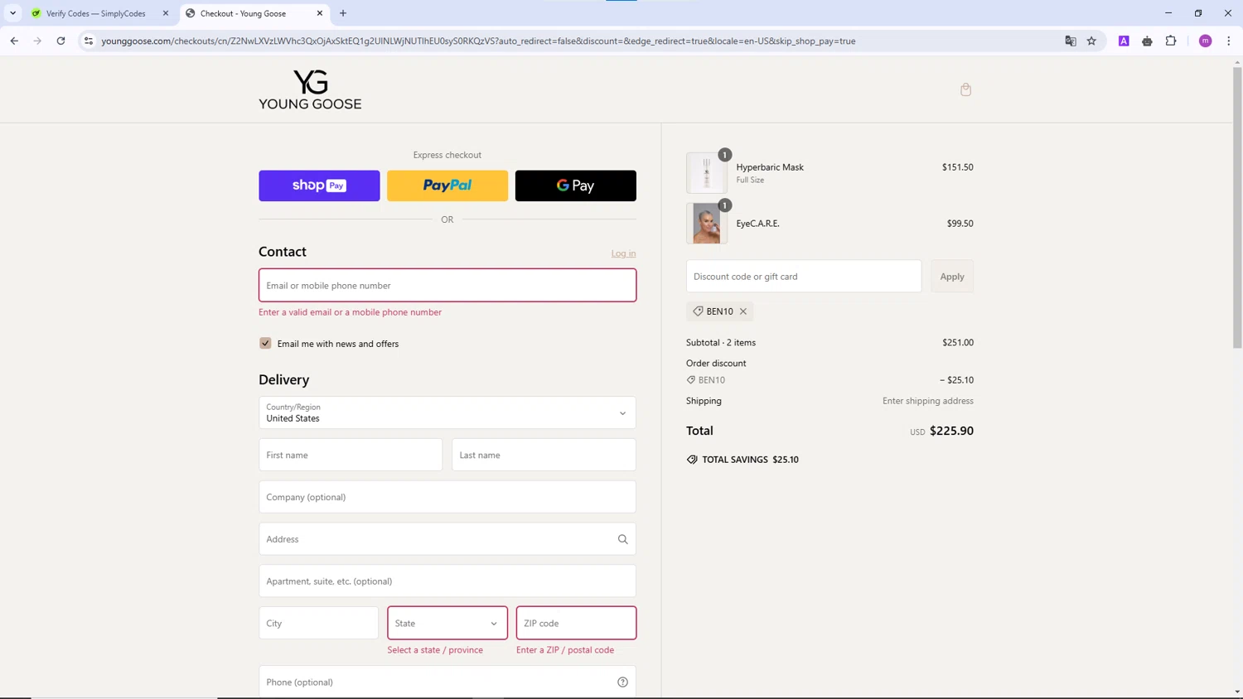Pay with Shop Pay button
The width and height of the screenshot is (1243, 699).
click(x=319, y=186)
